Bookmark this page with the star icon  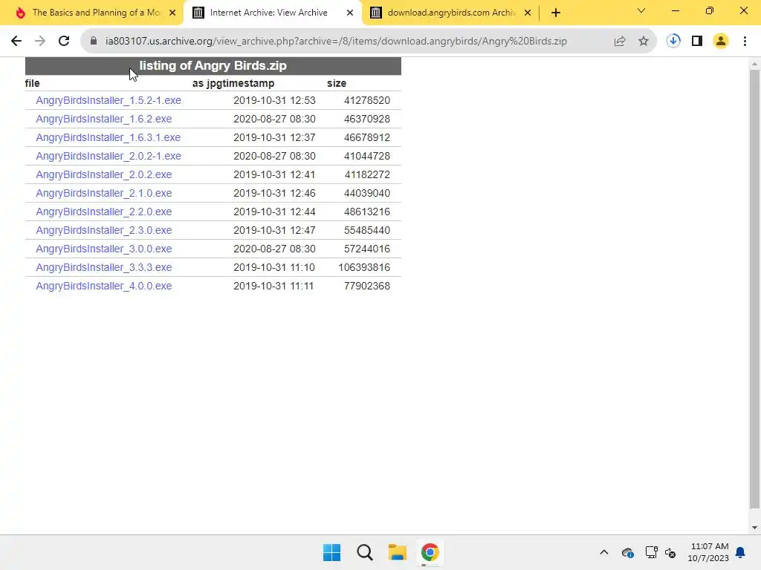coord(644,42)
